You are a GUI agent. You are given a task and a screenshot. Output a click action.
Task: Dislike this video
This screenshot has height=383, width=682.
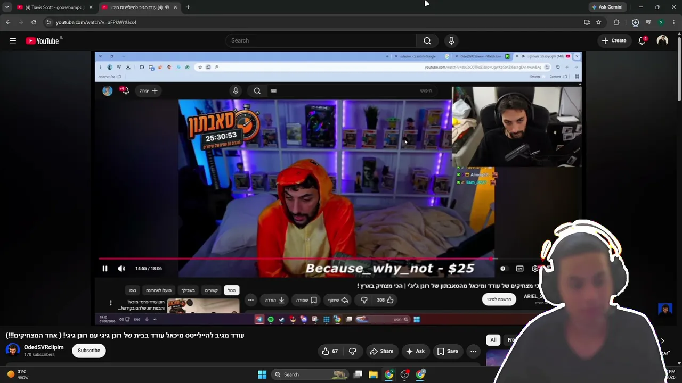click(x=352, y=351)
